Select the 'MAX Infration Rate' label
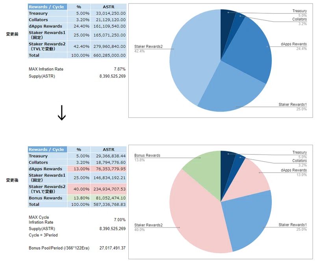 click(x=46, y=69)
